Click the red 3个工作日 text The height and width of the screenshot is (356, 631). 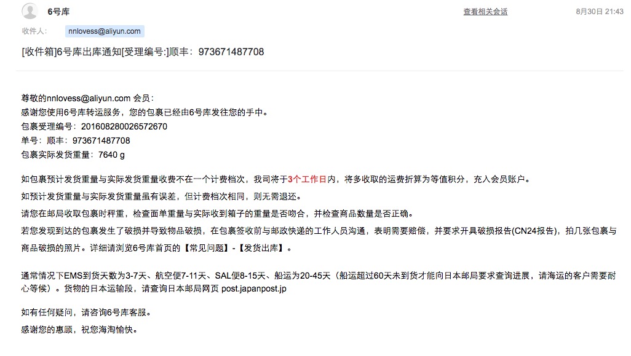[x=307, y=179]
